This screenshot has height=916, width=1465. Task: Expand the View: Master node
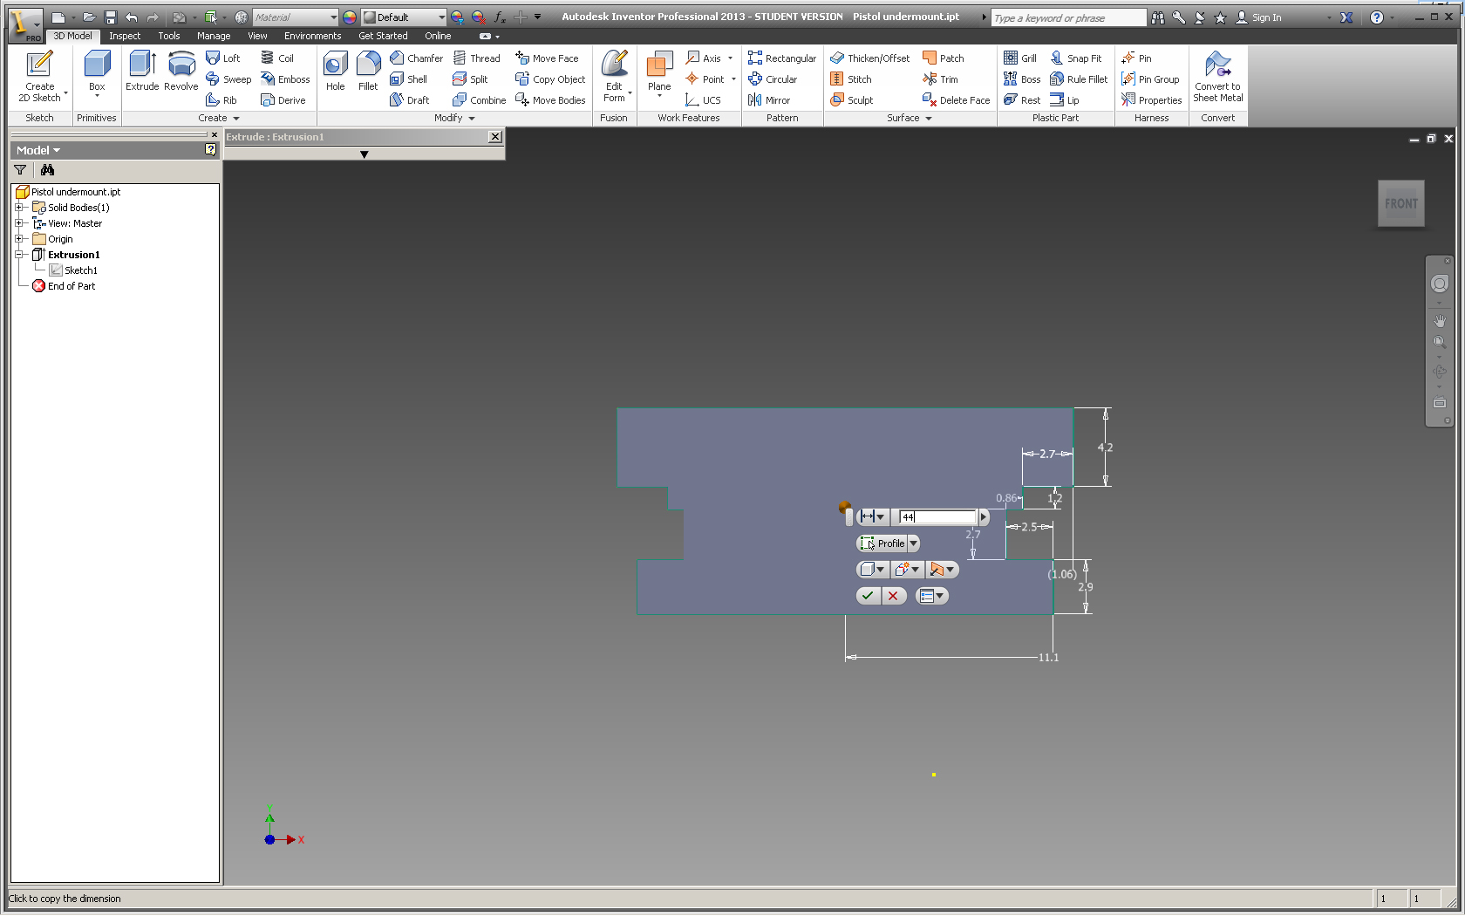click(18, 223)
